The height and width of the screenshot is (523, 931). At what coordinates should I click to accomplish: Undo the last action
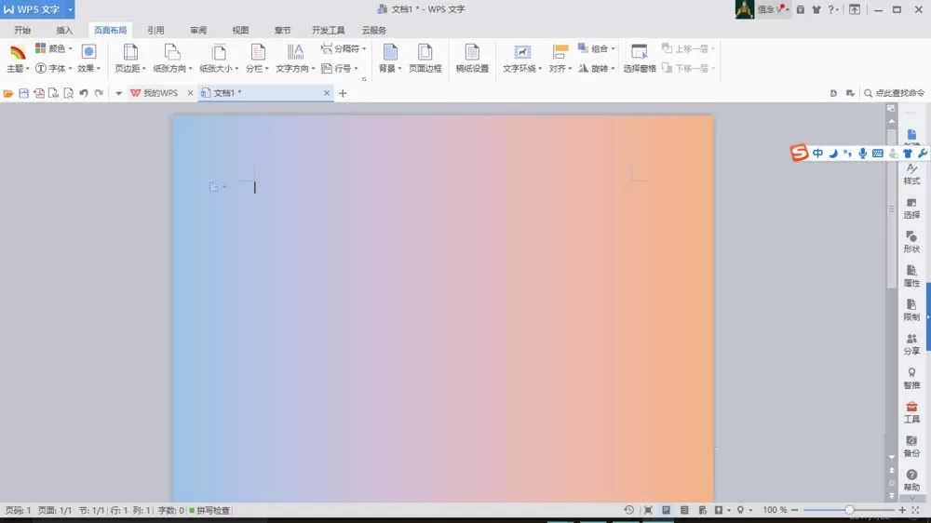coord(84,93)
